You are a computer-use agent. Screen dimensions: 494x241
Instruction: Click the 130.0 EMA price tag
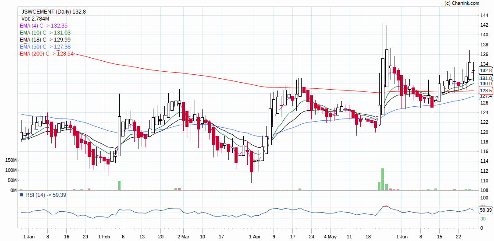486,83
